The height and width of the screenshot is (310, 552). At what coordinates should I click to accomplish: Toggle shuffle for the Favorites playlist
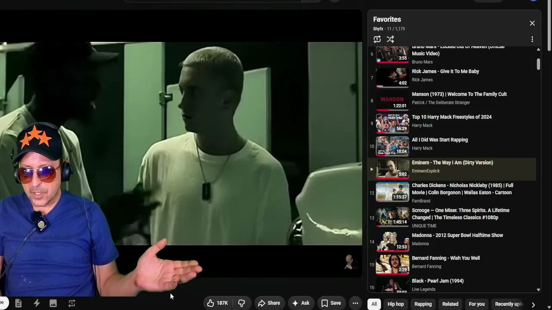pos(390,39)
